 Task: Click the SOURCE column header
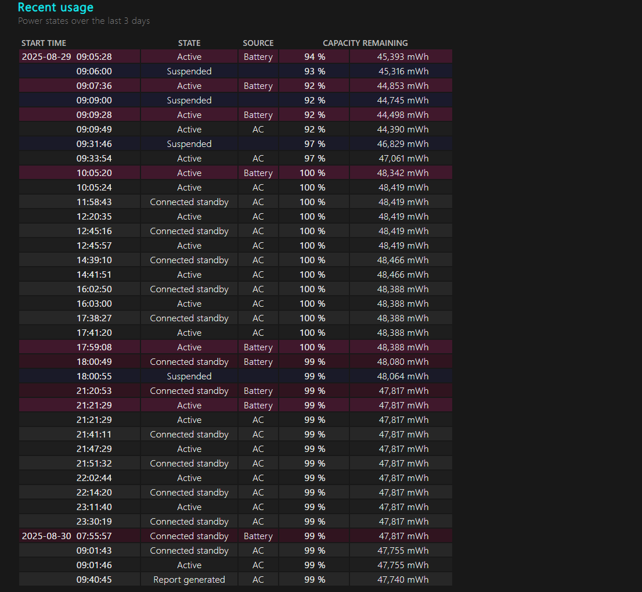(x=258, y=43)
